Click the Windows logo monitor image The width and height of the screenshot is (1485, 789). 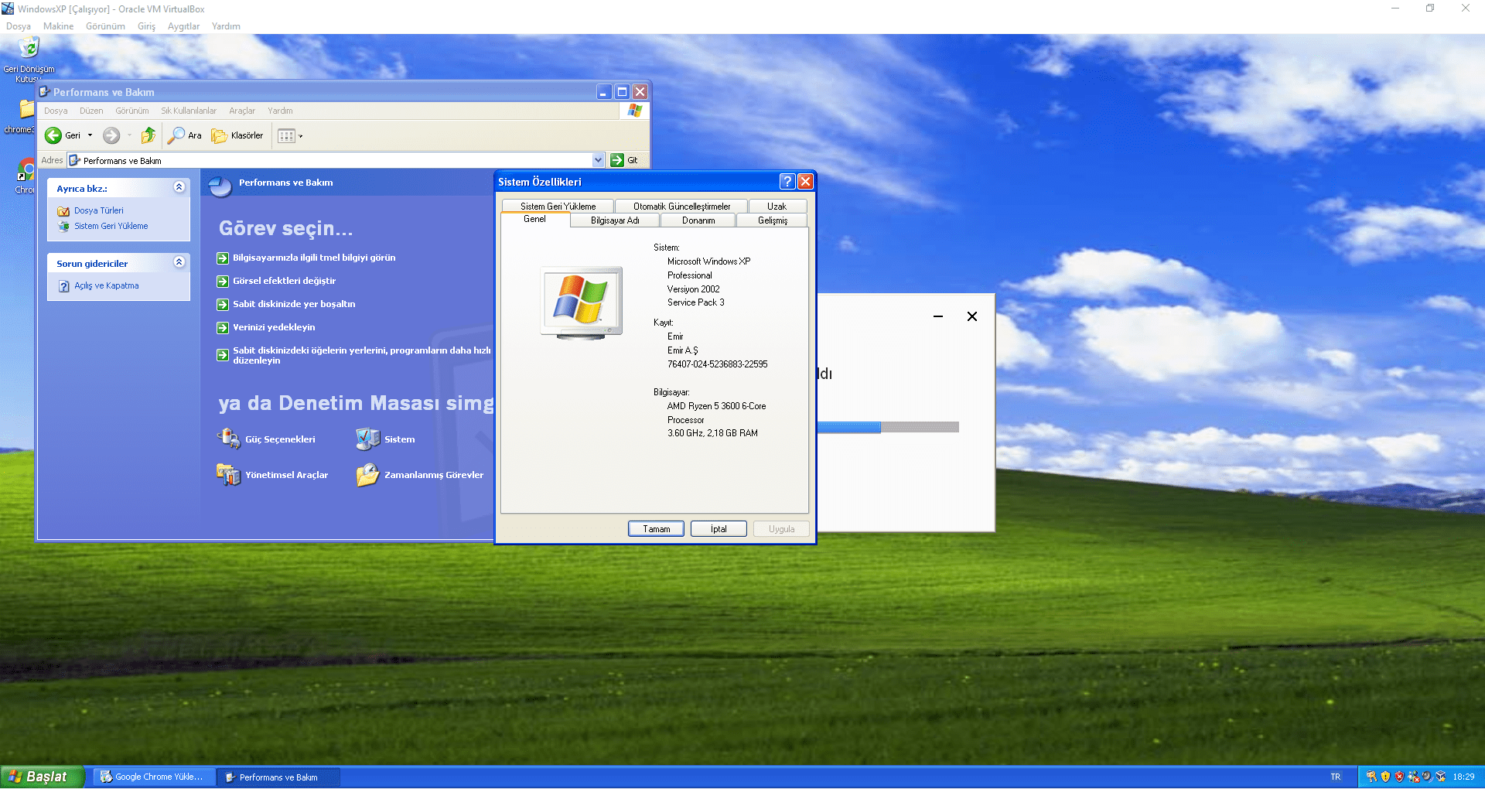[581, 302]
